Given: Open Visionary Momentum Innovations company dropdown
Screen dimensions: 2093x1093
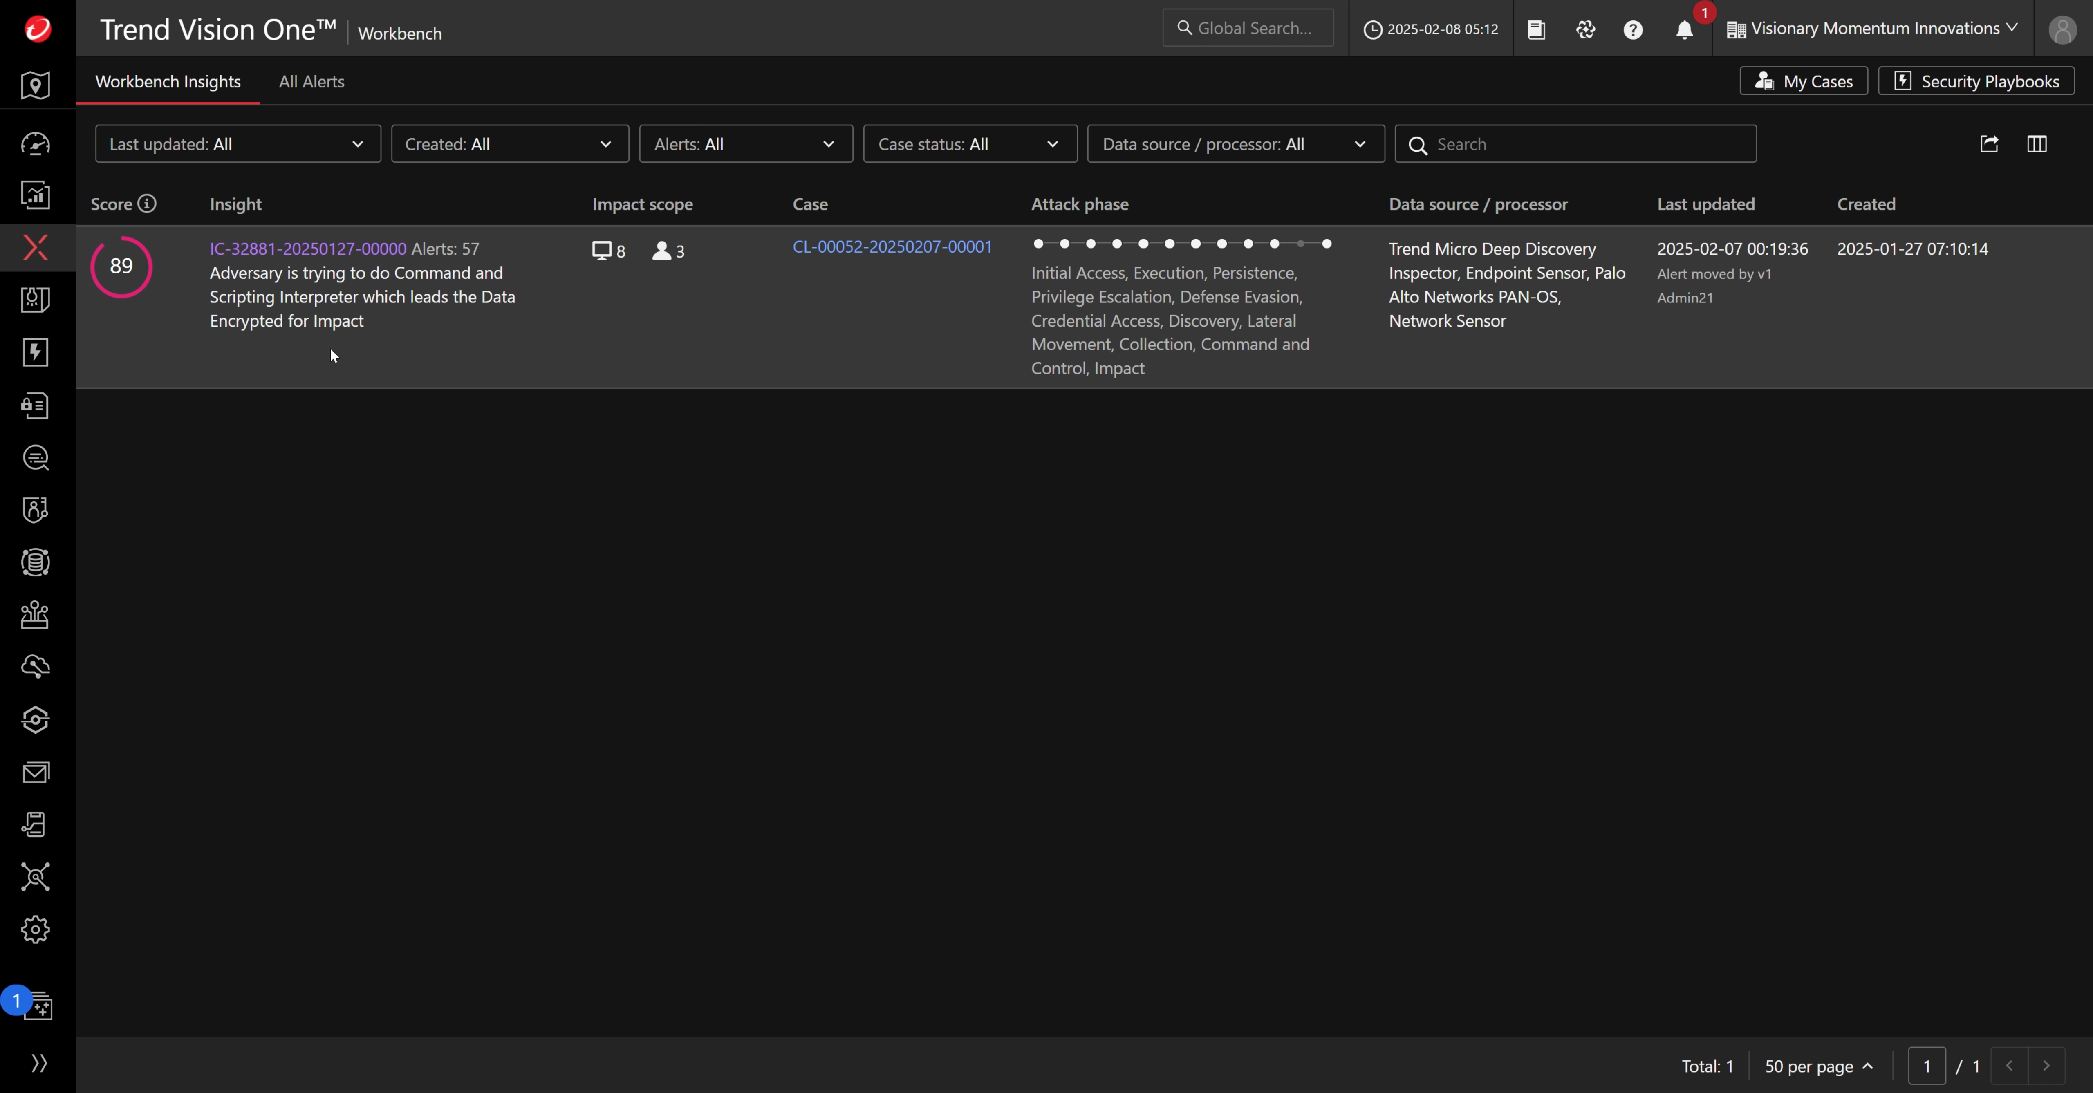Looking at the screenshot, I should click(1872, 29).
